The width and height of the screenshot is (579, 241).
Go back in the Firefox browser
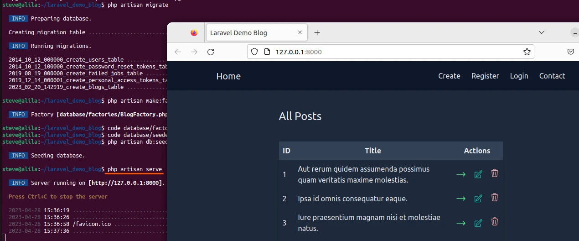tap(178, 52)
